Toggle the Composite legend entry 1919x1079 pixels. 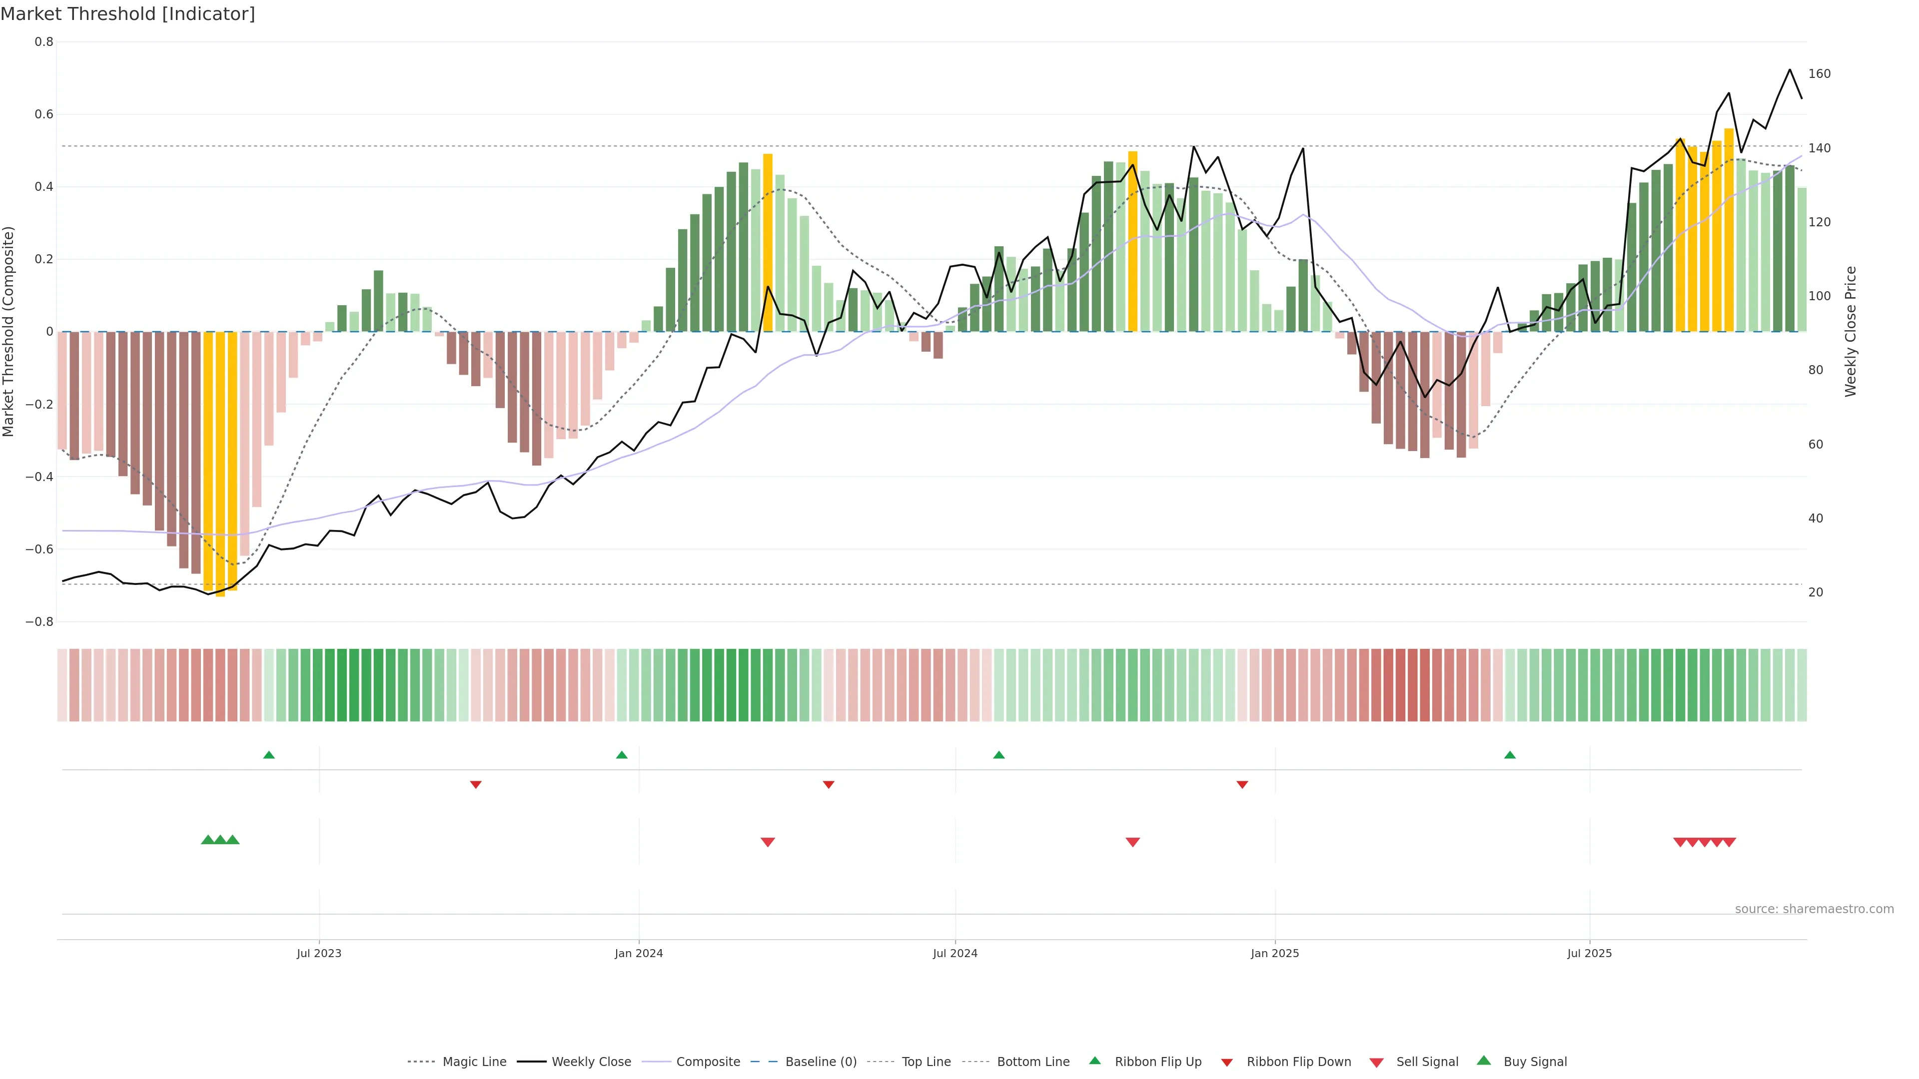pos(708,1062)
